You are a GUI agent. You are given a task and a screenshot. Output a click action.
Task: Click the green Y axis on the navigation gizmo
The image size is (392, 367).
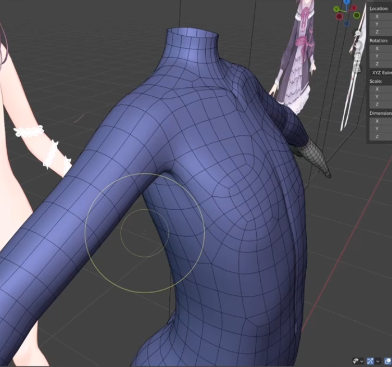335,9
